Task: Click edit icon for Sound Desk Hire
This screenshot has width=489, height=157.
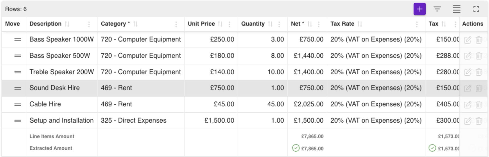Action: pos(467,88)
